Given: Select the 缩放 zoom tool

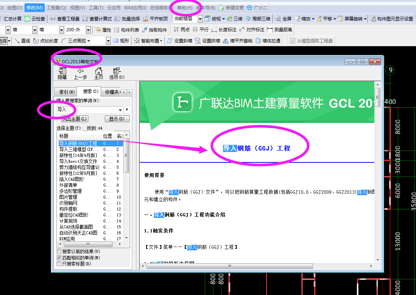Looking at the screenshot, I should (303, 19).
